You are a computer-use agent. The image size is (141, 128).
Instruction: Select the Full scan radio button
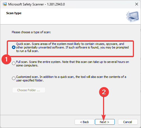coord(14,63)
